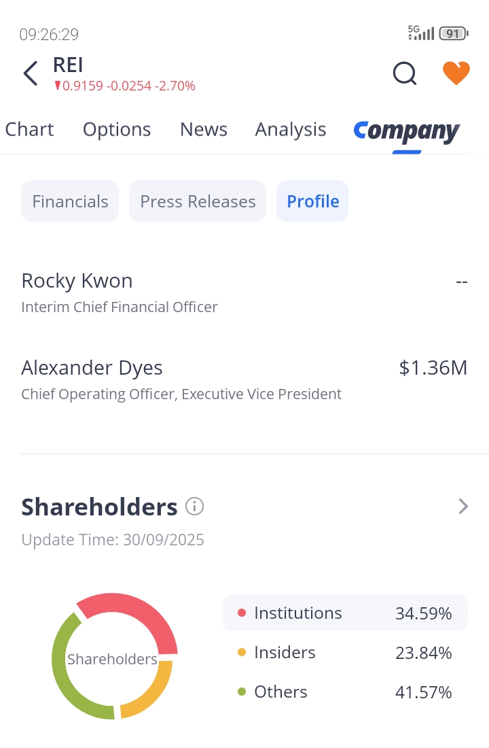Expand Shareholders details chevron
The height and width of the screenshot is (748, 489).
[x=463, y=507]
